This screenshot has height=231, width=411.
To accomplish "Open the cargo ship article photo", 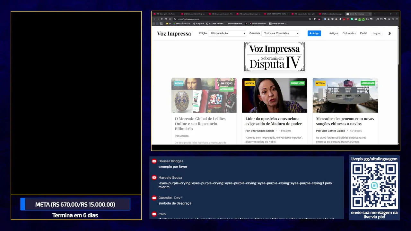I will tap(345, 95).
